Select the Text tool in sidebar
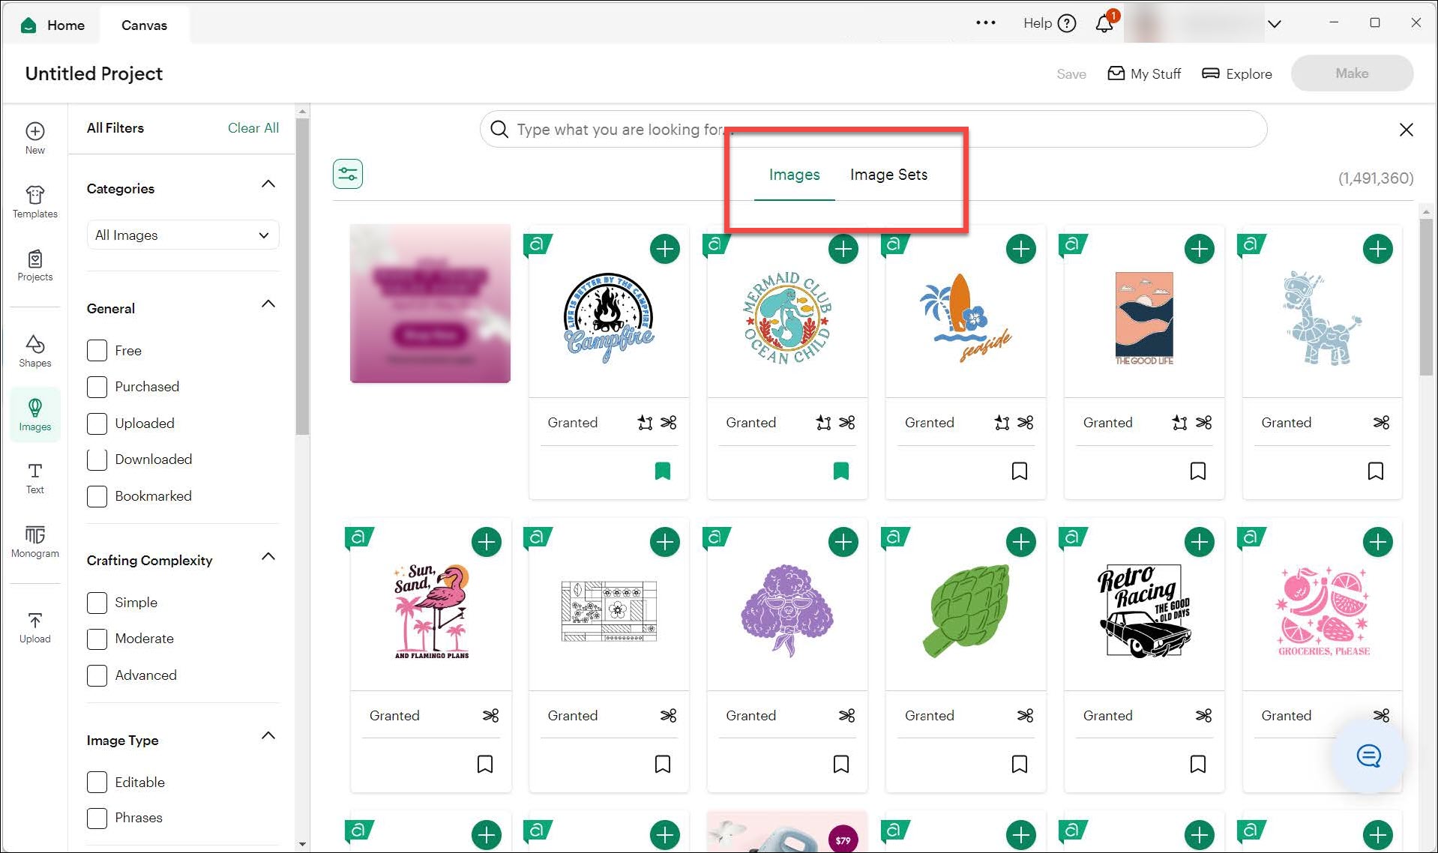 (x=34, y=477)
